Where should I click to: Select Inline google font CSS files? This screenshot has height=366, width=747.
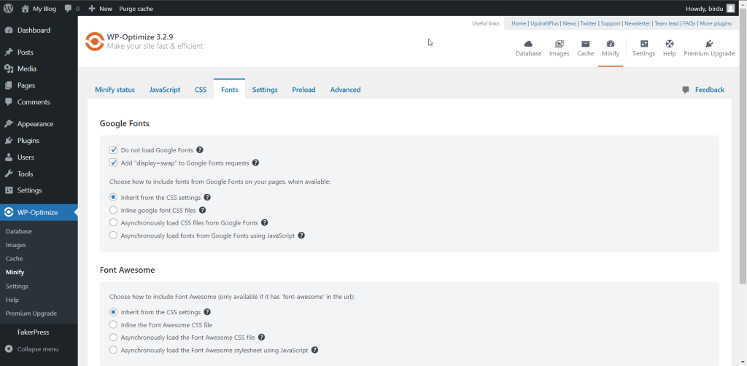pyautogui.click(x=113, y=210)
